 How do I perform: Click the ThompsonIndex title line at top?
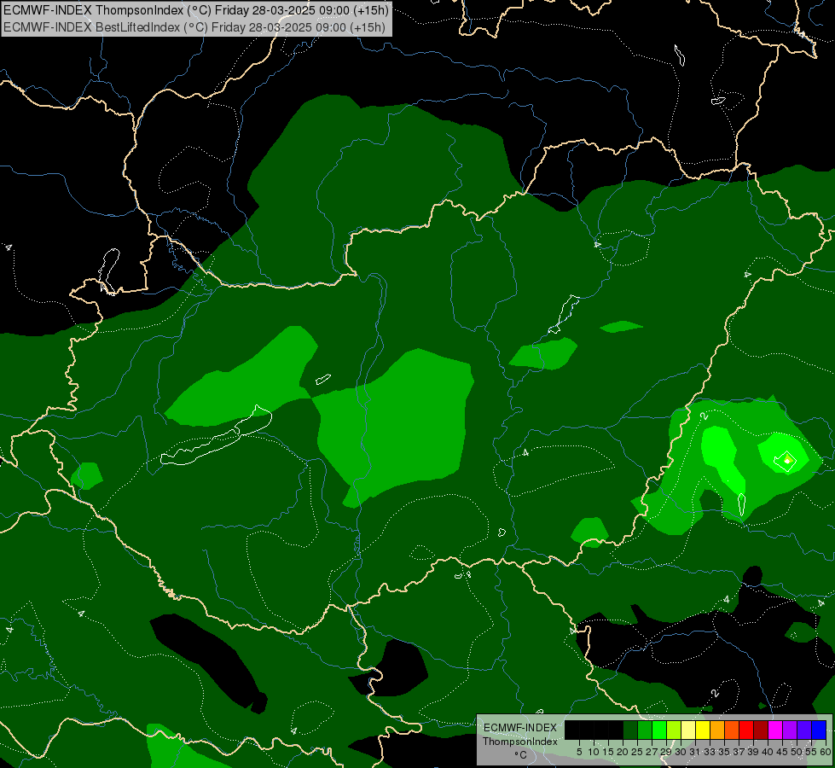pyautogui.click(x=196, y=10)
